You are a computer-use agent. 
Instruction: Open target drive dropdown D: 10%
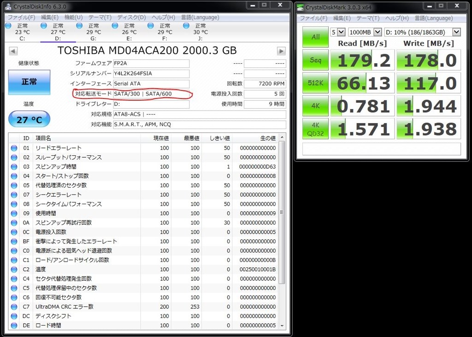point(423,32)
